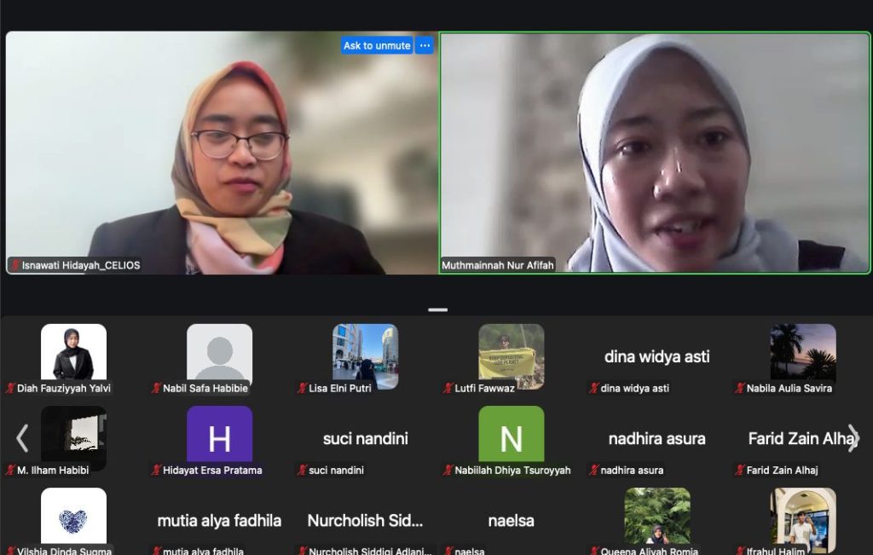The width and height of the screenshot is (873, 555).
Task: Click muted mic icon beside Isnawati Hidayah_CELIOS
Action: click(x=14, y=265)
